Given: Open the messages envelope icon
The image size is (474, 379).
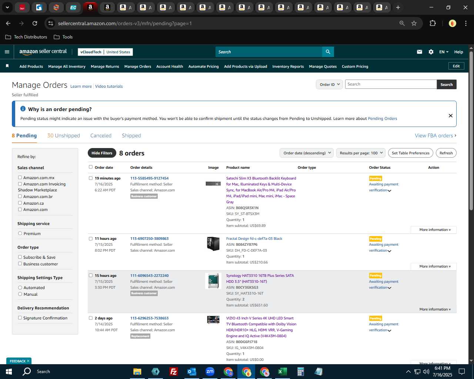Looking at the screenshot, I should pos(419,52).
